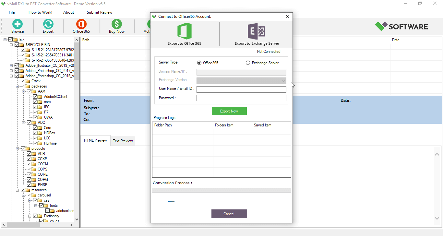Click the Export toolbar icon
Image resolution: width=443 pixels, height=236 pixels.
pos(48,24)
